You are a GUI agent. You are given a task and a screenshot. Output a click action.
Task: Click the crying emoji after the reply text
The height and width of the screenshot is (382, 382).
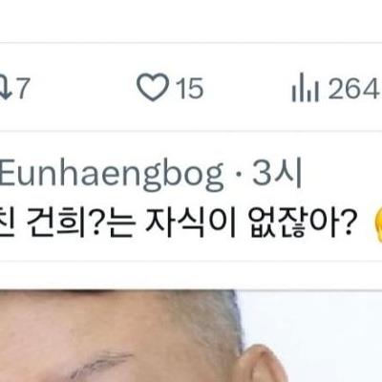378,223
